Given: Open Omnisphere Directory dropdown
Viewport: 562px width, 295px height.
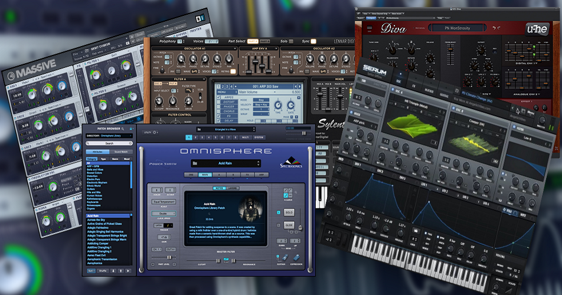Looking at the screenshot, I should pyautogui.click(x=109, y=136).
